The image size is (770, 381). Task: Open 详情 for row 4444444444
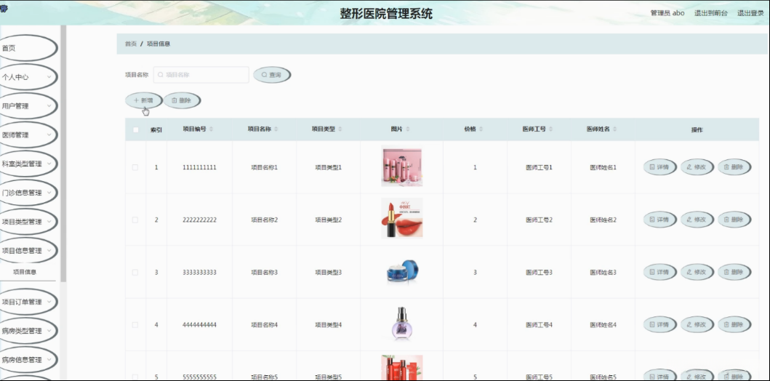point(659,324)
